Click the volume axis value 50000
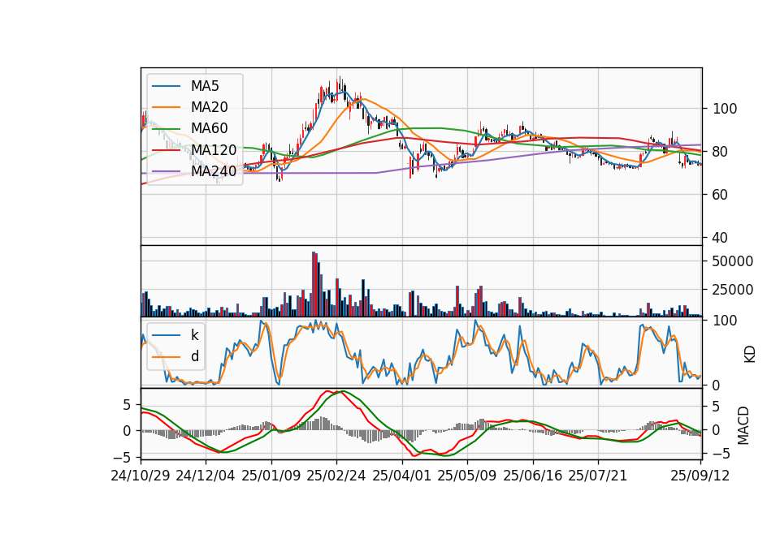780x560 pixels. click(x=733, y=261)
